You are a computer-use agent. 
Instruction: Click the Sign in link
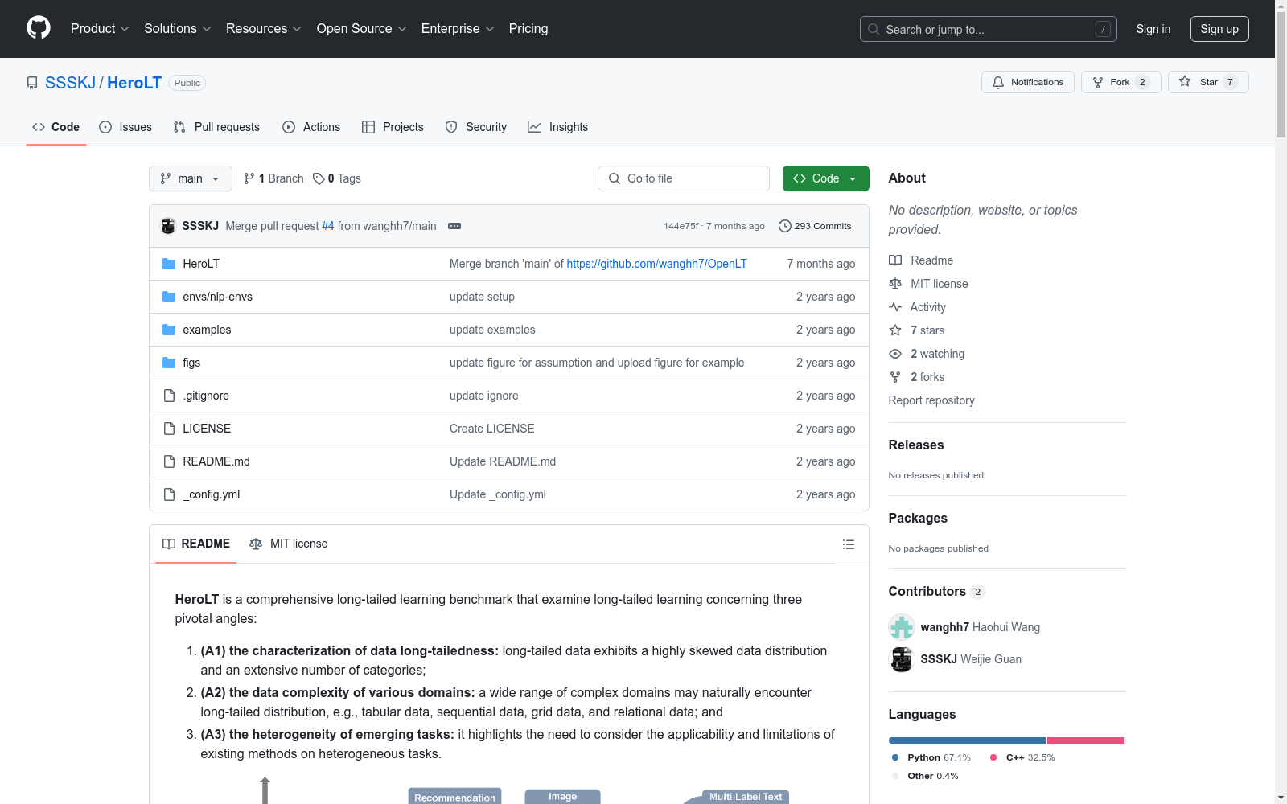click(x=1153, y=29)
